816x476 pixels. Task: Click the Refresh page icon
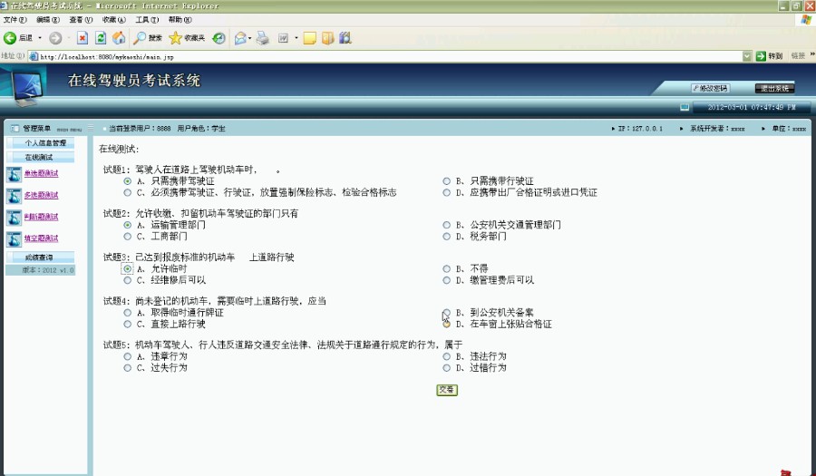pos(101,38)
